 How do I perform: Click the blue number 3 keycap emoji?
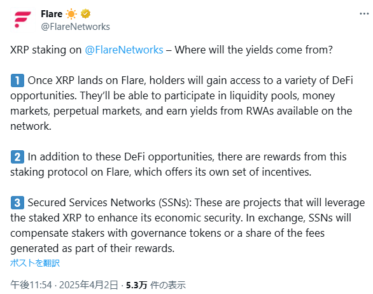click(x=17, y=202)
